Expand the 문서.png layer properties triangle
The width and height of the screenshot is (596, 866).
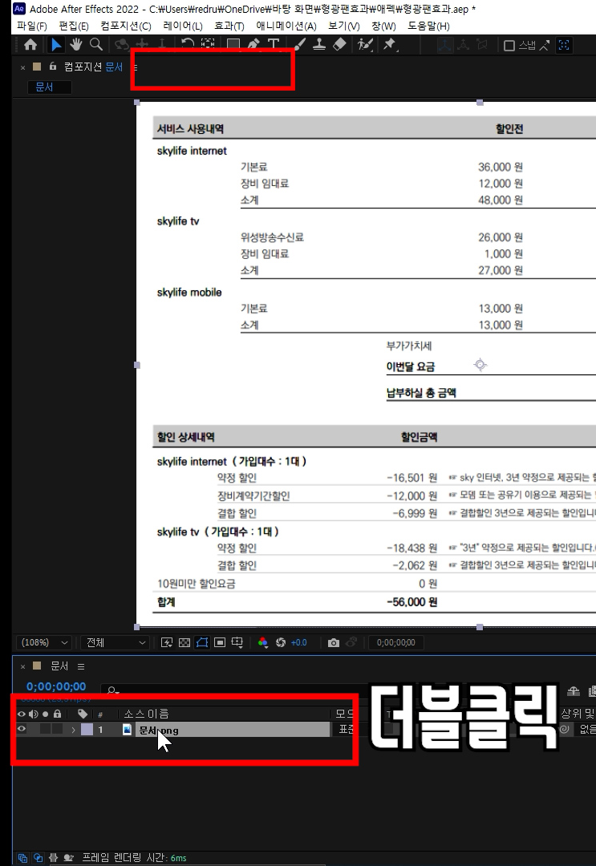[x=73, y=730]
